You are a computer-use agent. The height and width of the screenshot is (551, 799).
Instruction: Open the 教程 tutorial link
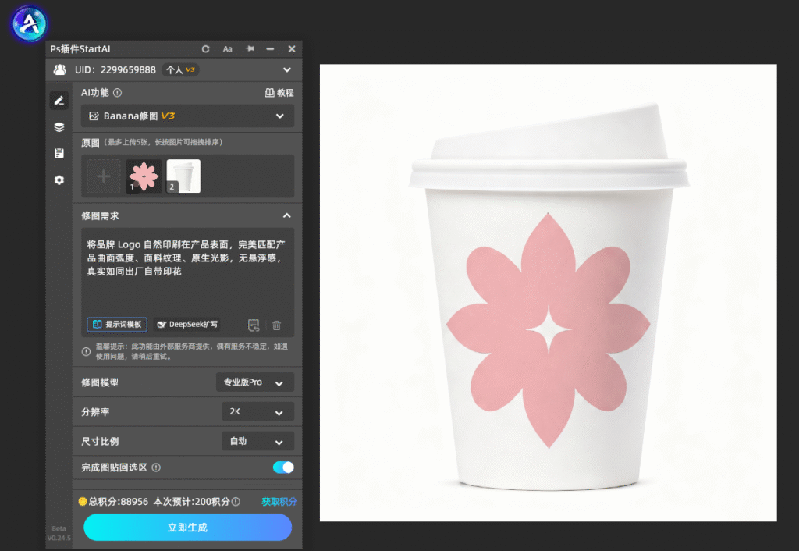(x=279, y=93)
